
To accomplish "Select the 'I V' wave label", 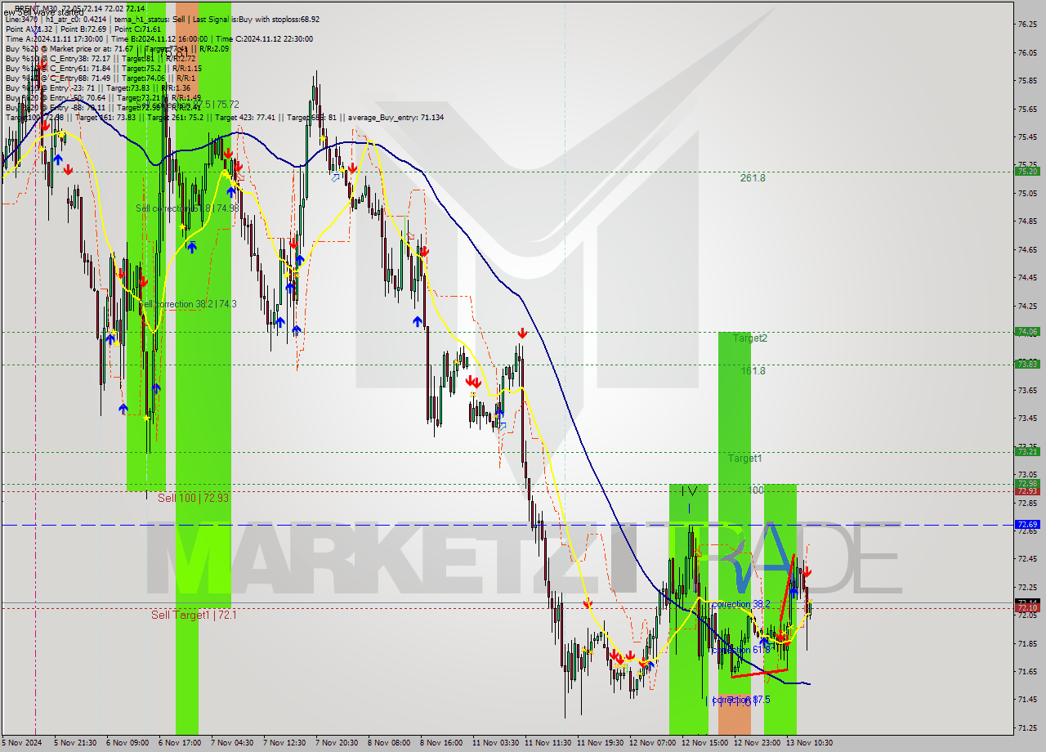I will click(x=690, y=491).
